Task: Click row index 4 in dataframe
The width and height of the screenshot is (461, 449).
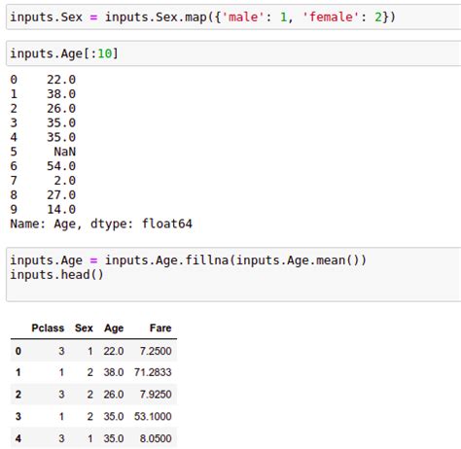Action: (18, 438)
